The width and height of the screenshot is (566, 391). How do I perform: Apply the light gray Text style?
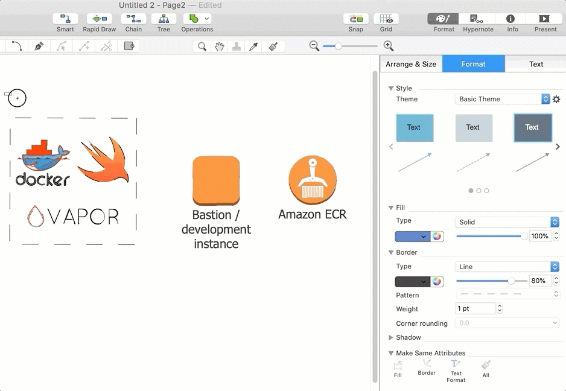click(474, 128)
